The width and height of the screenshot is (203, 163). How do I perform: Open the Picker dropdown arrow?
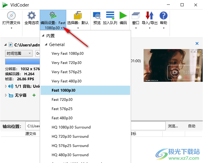(78, 28)
